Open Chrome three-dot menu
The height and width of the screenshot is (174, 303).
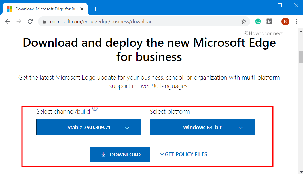point(296,21)
